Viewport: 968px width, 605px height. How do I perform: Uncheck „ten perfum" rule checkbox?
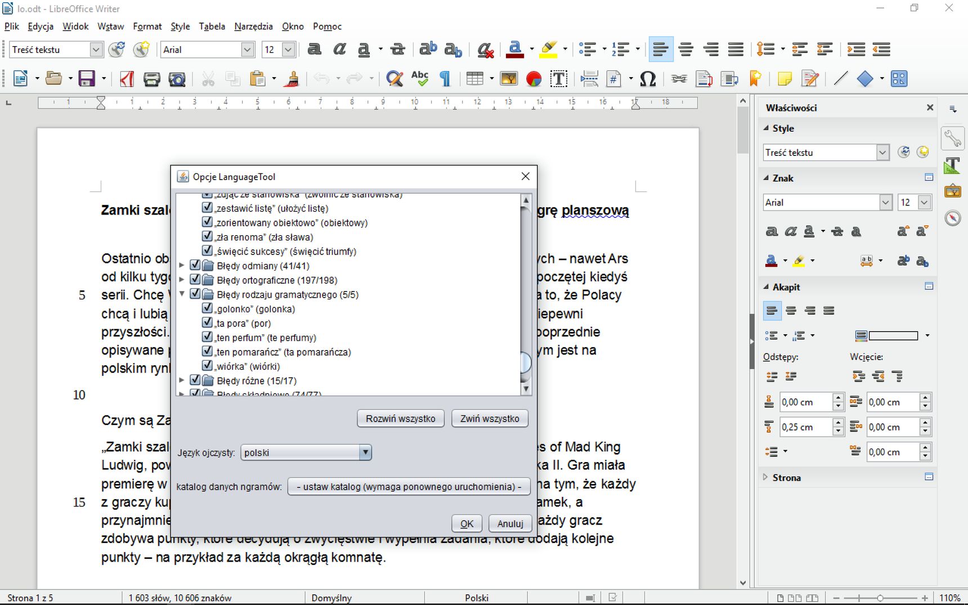pyautogui.click(x=207, y=337)
